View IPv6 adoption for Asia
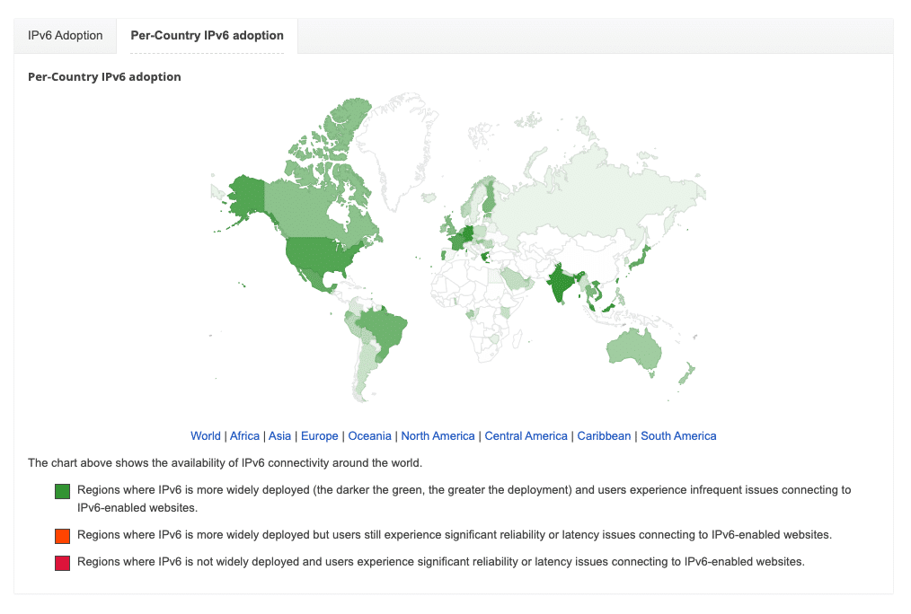 click(x=279, y=435)
